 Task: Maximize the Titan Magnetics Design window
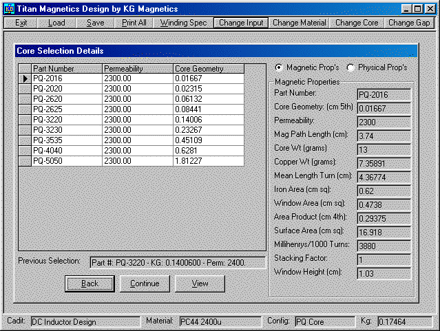click(418, 9)
